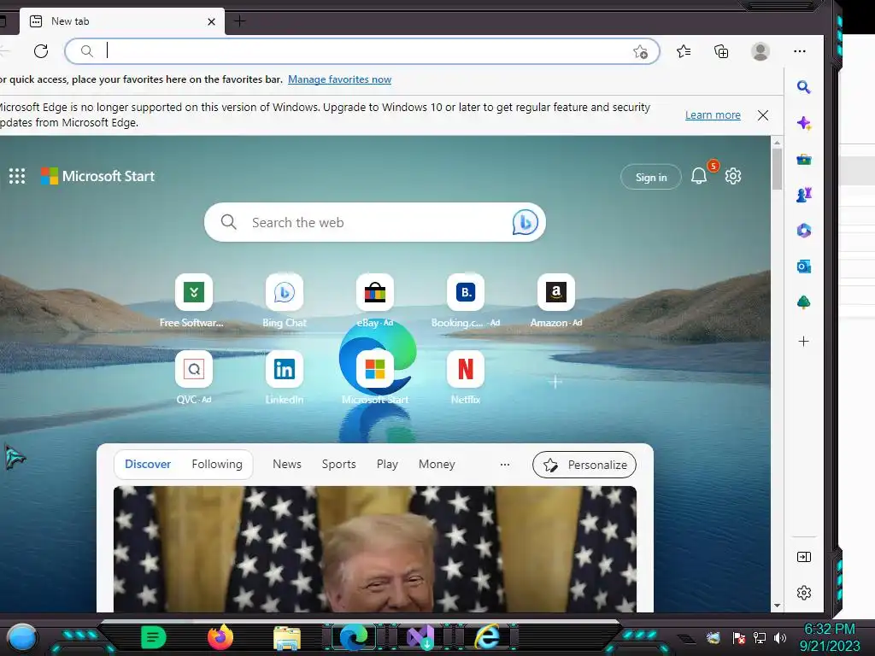Image resolution: width=875 pixels, height=656 pixels.
Task: Open notifications bell with 5 badge
Action: point(699,176)
